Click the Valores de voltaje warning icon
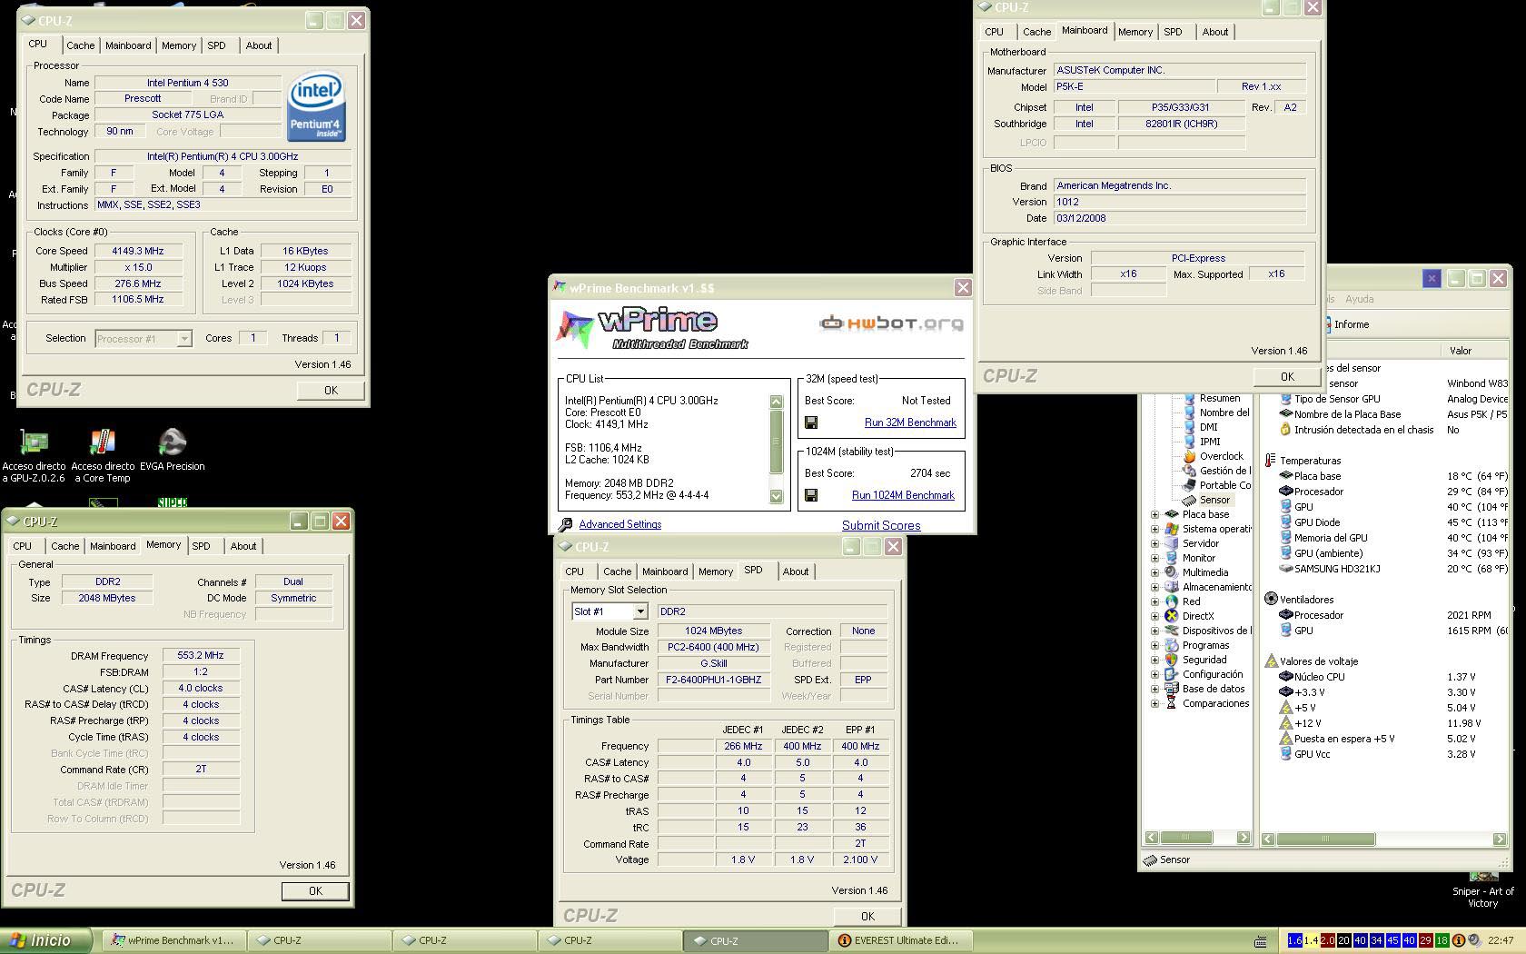This screenshot has height=954, width=1526. [x=1271, y=661]
